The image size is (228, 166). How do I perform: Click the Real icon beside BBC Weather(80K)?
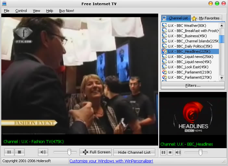[x=164, y=26]
